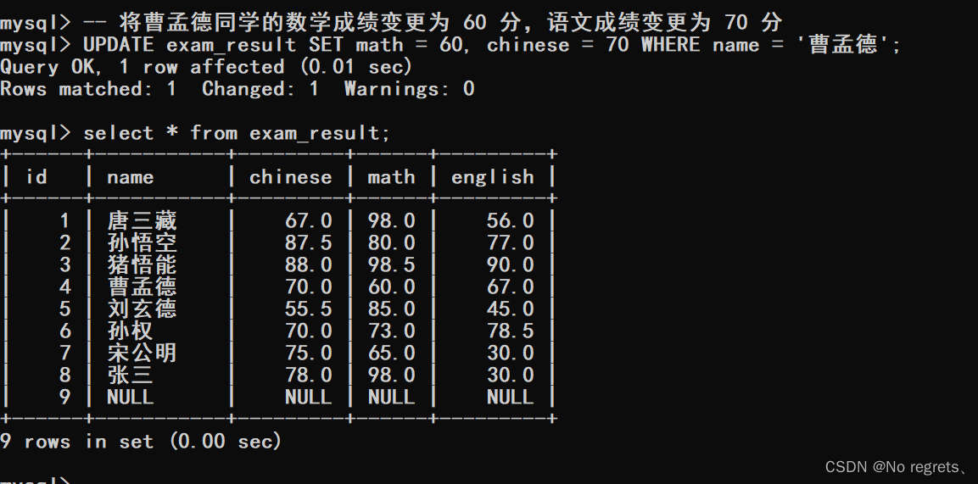Click the Chinese comment line about 曹孟德's scores
Viewport: 978px width, 484px height.
(x=433, y=22)
